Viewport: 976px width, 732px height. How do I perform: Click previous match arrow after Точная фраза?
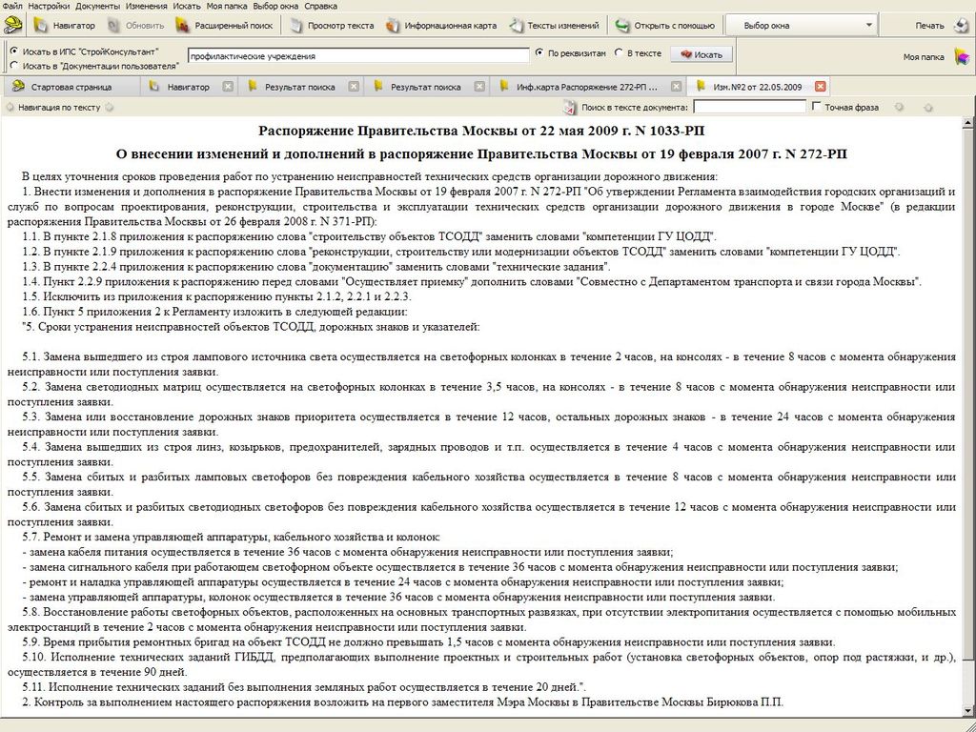(899, 107)
